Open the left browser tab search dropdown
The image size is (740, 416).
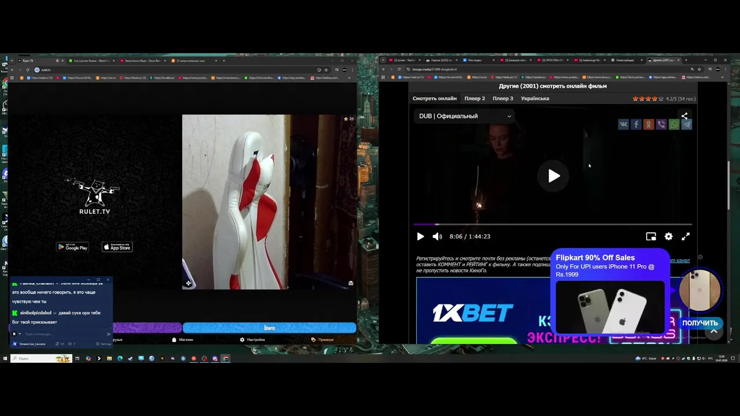12,61
